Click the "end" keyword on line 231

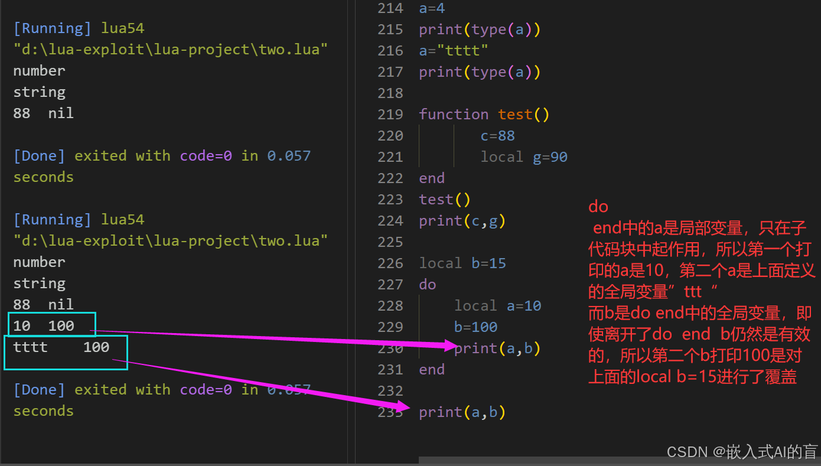click(x=432, y=370)
